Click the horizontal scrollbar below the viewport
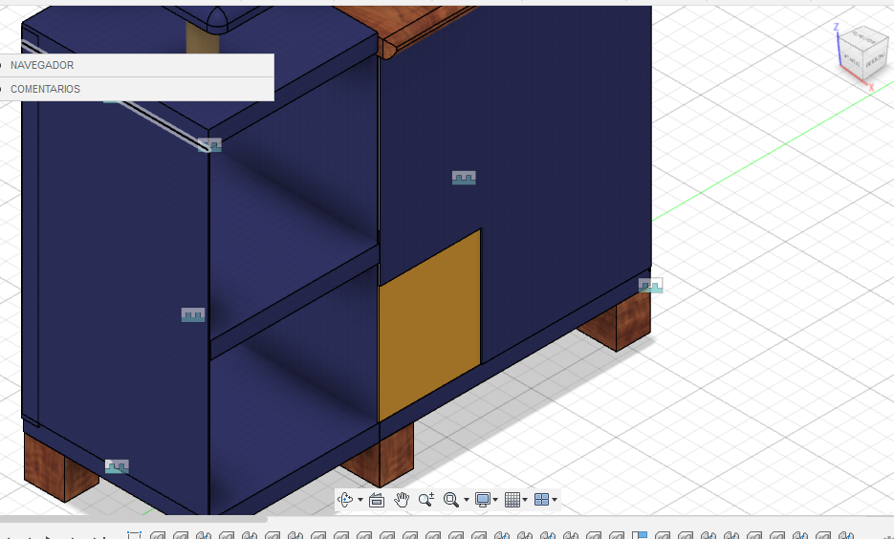This screenshot has height=539, width=894. [134, 519]
